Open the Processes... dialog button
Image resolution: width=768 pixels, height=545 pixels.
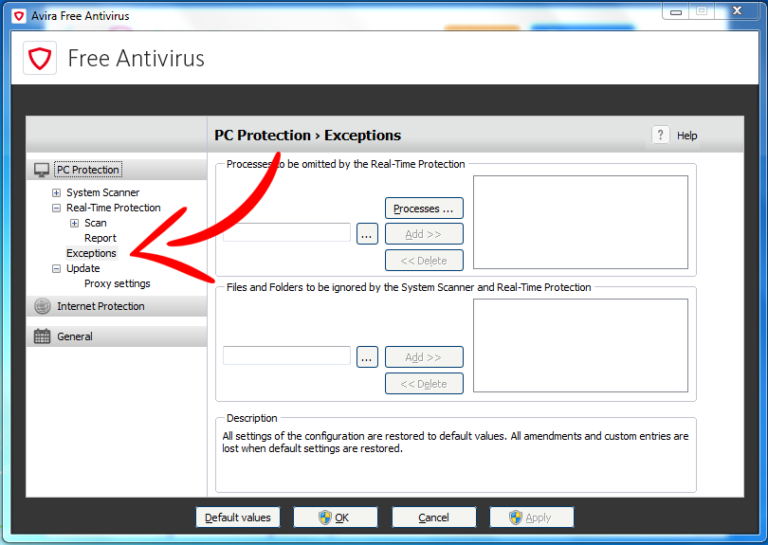coord(424,209)
